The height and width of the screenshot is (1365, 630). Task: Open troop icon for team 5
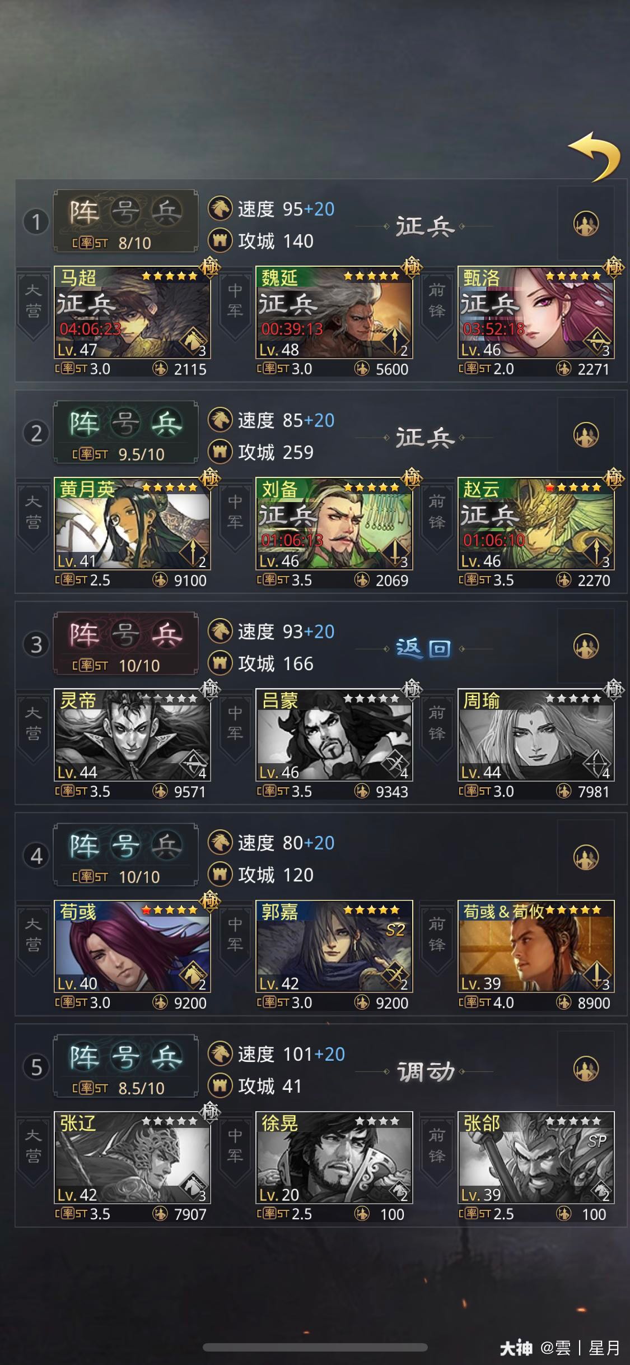tap(586, 1069)
